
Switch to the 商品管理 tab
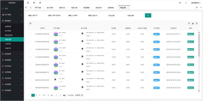tap(86, 8)
